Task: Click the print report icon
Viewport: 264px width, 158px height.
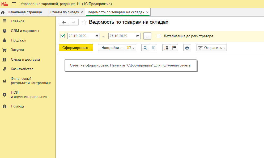Action: pyautogui.click(x=187, y=48)
